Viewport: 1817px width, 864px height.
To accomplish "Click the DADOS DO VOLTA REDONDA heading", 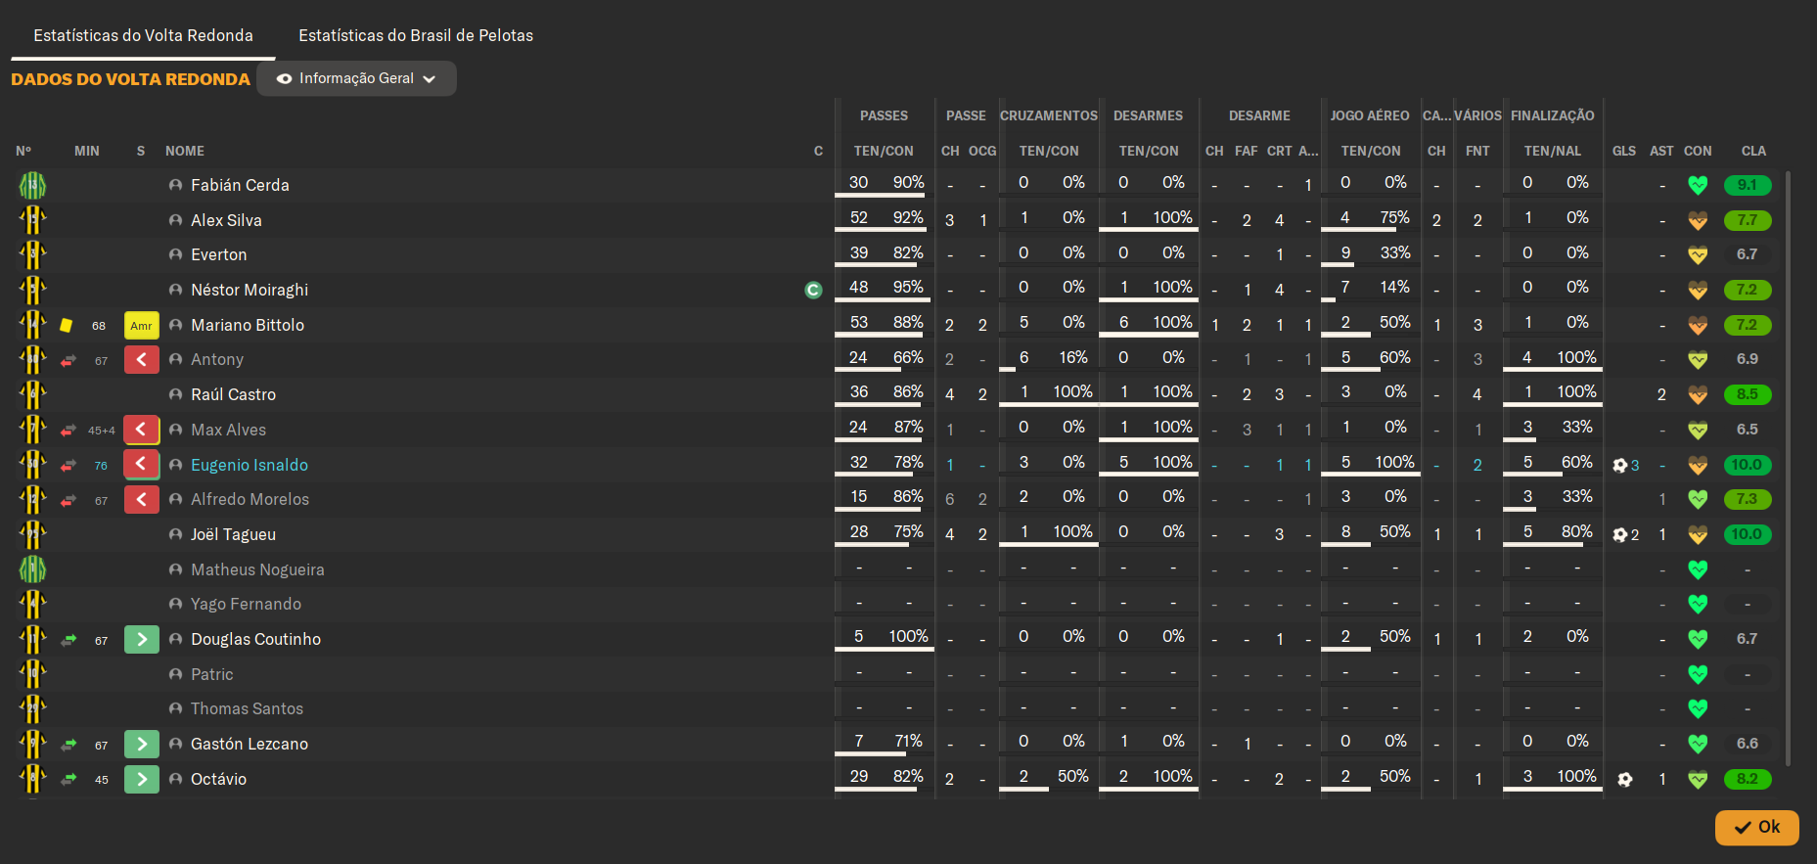I will [x=131, y=79].
